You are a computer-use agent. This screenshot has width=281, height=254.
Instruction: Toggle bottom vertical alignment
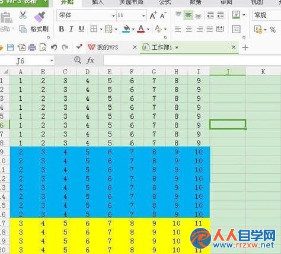(199, 16)
